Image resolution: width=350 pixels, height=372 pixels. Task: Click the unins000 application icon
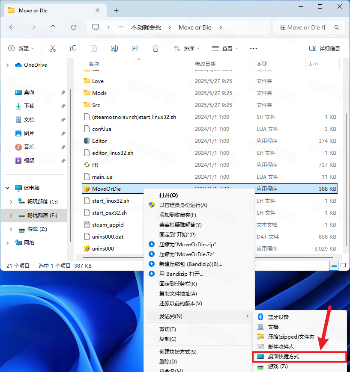tap(87, 248)
